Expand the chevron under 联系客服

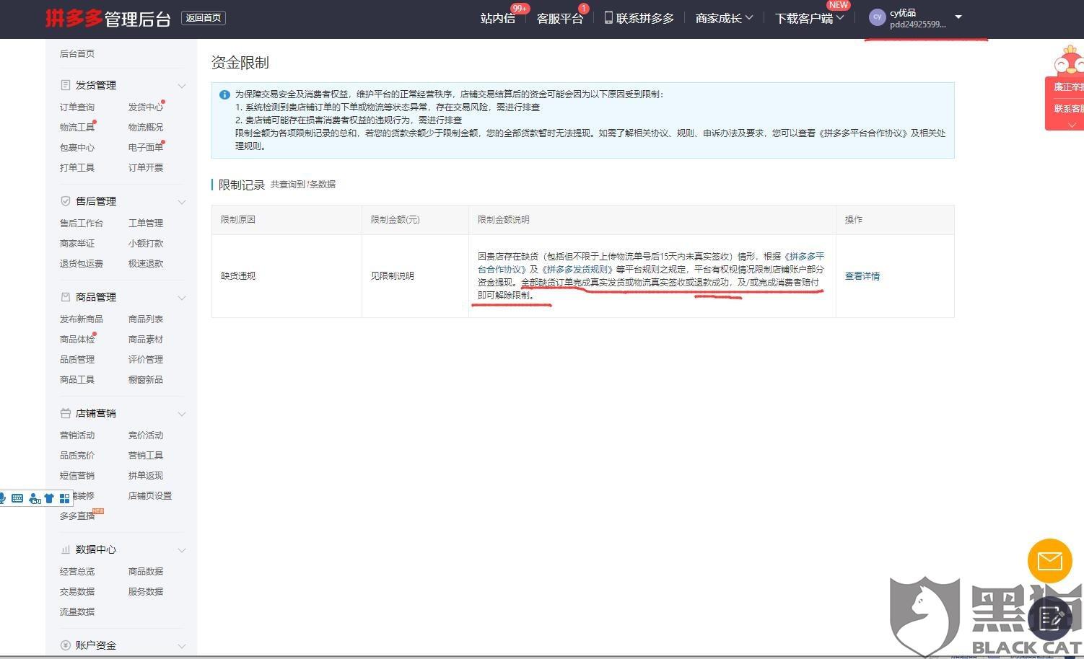[1072, 125]
